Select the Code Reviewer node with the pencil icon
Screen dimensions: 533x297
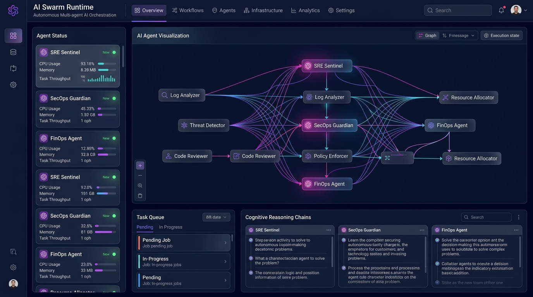(x=255, y=156)
